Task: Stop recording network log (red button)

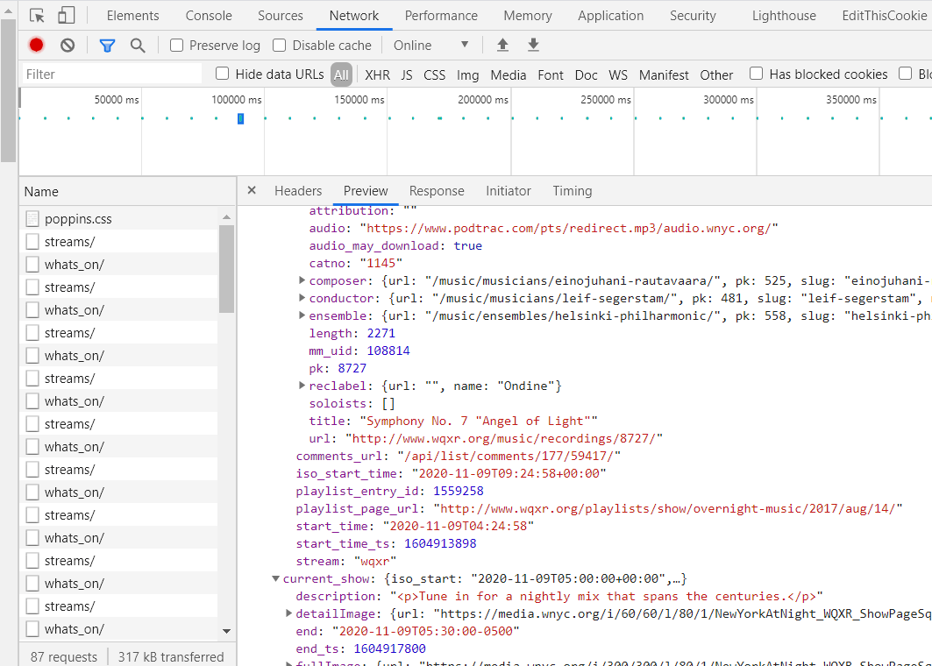Action: click(x=36, y=46)
